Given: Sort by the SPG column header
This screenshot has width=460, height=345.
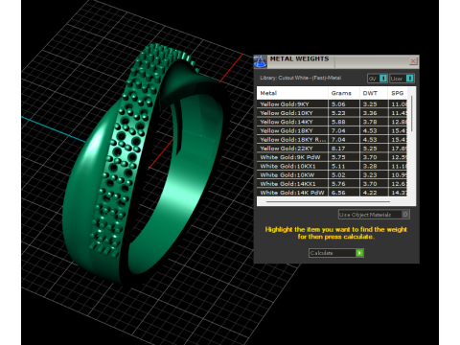Looking at the screenshot, I should 398,93.
